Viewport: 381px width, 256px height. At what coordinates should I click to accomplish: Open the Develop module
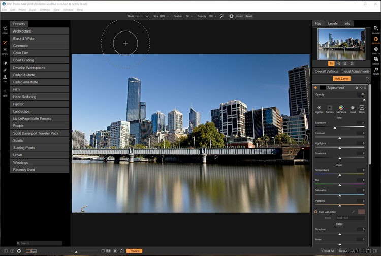click(x=375, y=39)
